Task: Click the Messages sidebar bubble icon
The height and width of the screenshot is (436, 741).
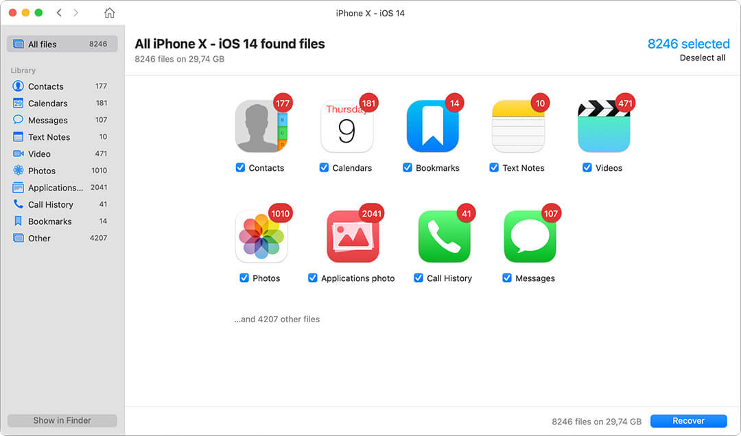Action: [18, 119]
